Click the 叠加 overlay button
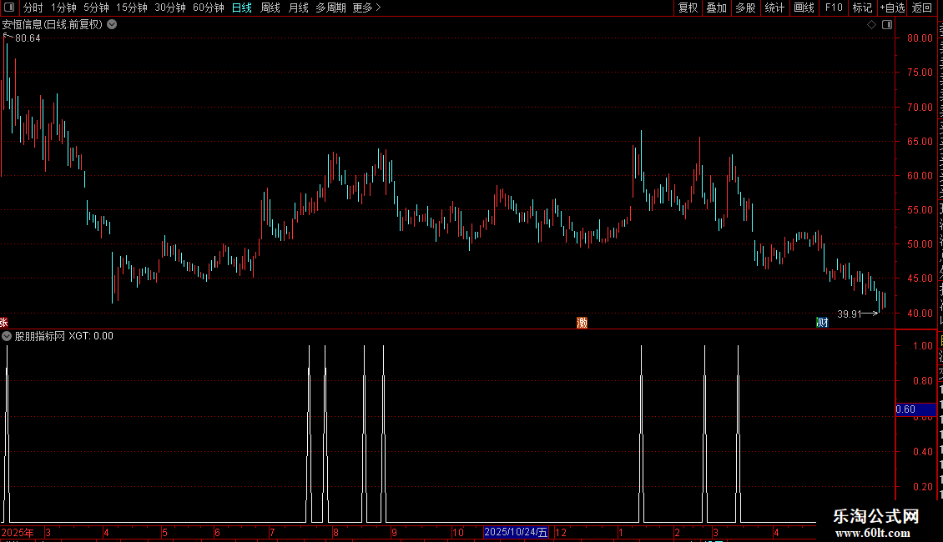The image size is (943, 542). coord(716,8)
